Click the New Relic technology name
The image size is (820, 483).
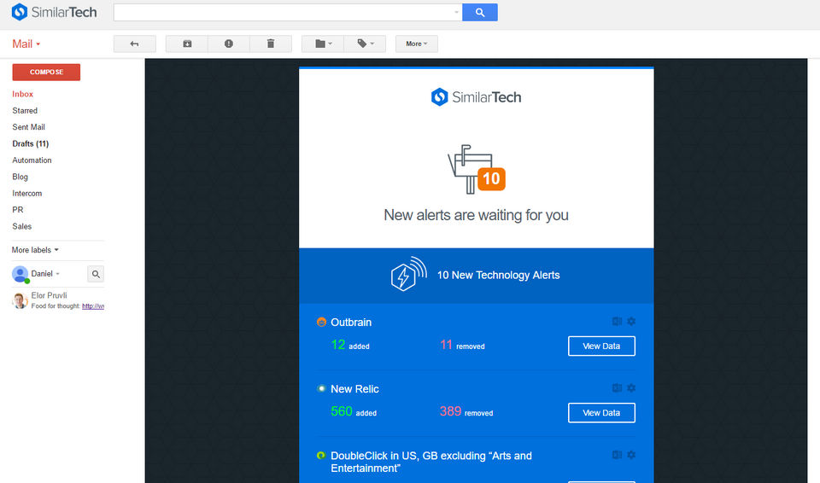[x=354, y=389]
